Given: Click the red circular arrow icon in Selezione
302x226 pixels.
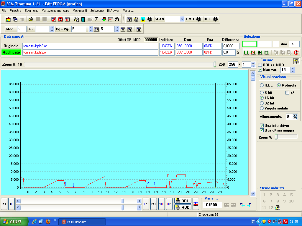Looking at the screenshot, I should click(296, 53).
